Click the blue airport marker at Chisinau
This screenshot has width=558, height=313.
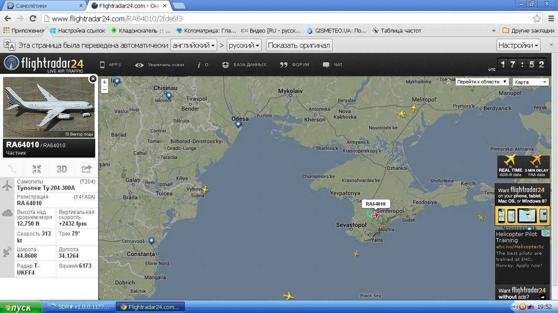[x=169, y=96]
